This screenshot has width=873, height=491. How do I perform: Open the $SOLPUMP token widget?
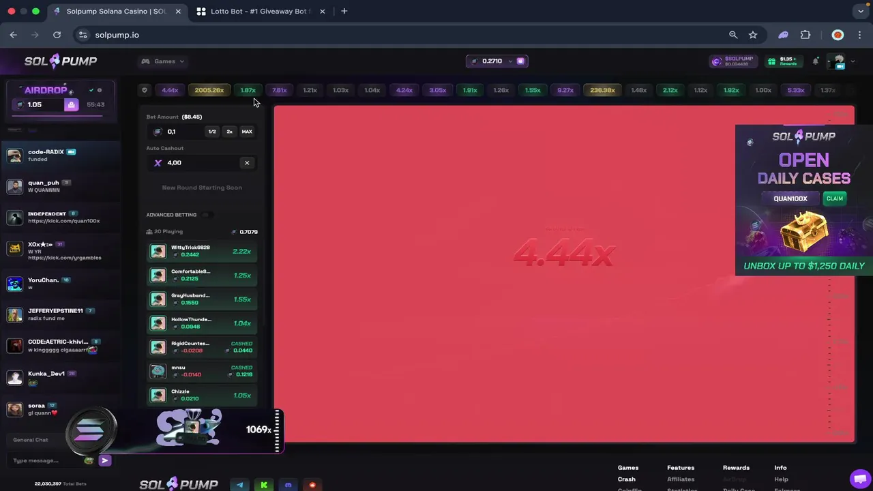click(x=733, y=61)
